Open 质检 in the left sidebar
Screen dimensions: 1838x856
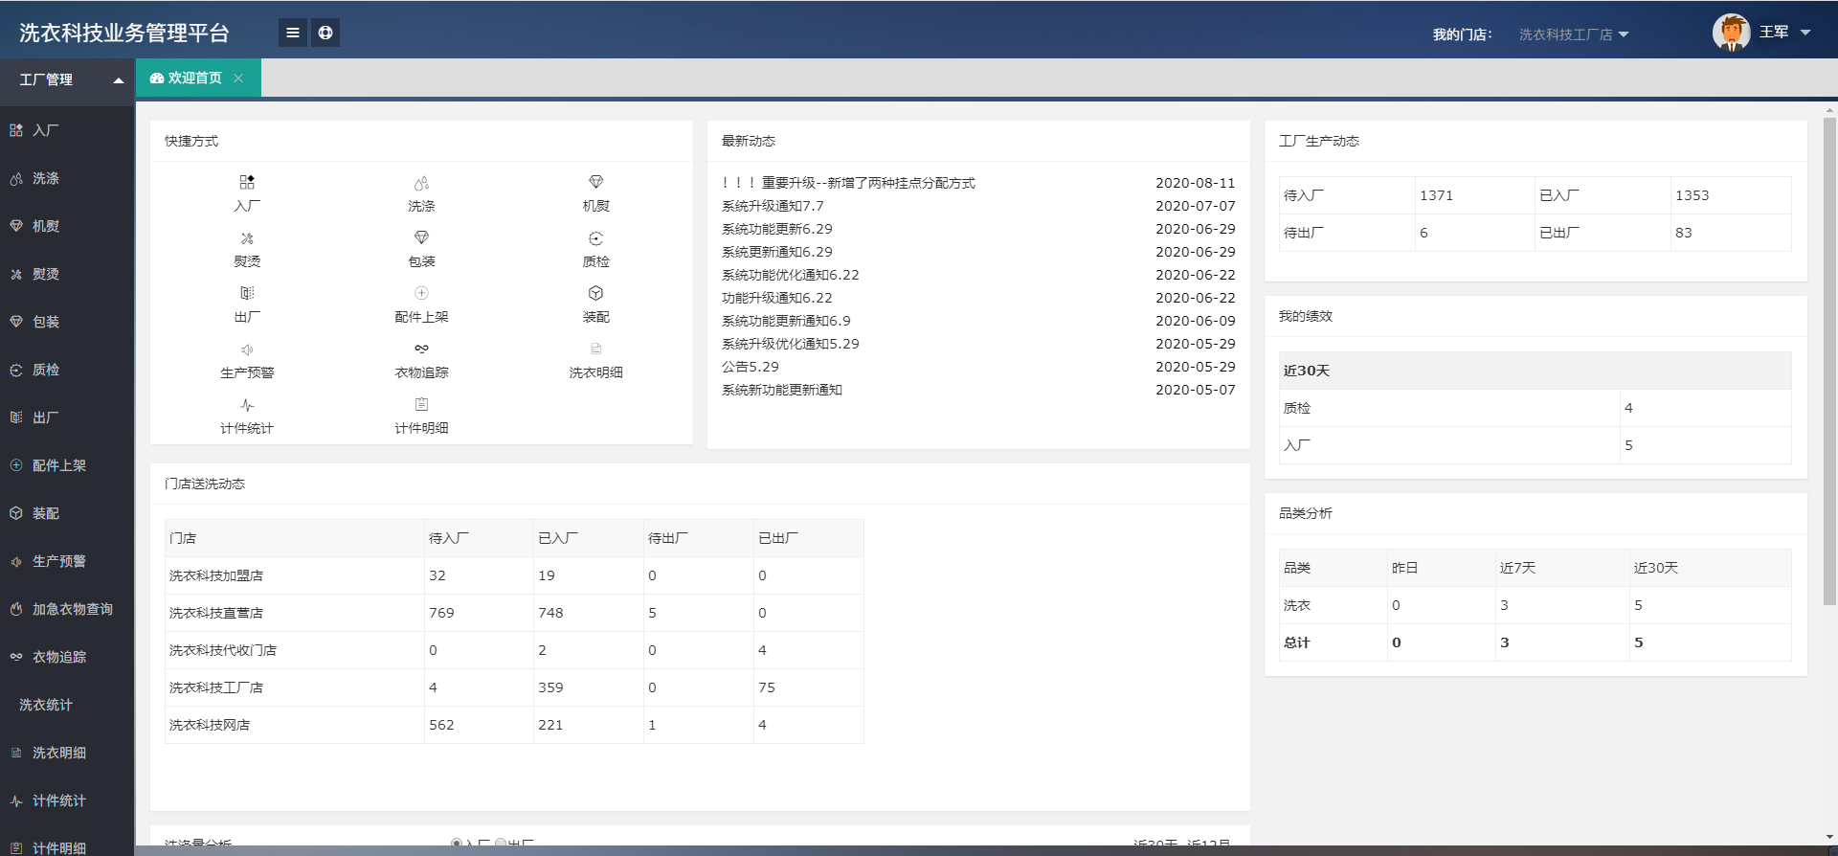pyautogui.click(x=67, y=370)
